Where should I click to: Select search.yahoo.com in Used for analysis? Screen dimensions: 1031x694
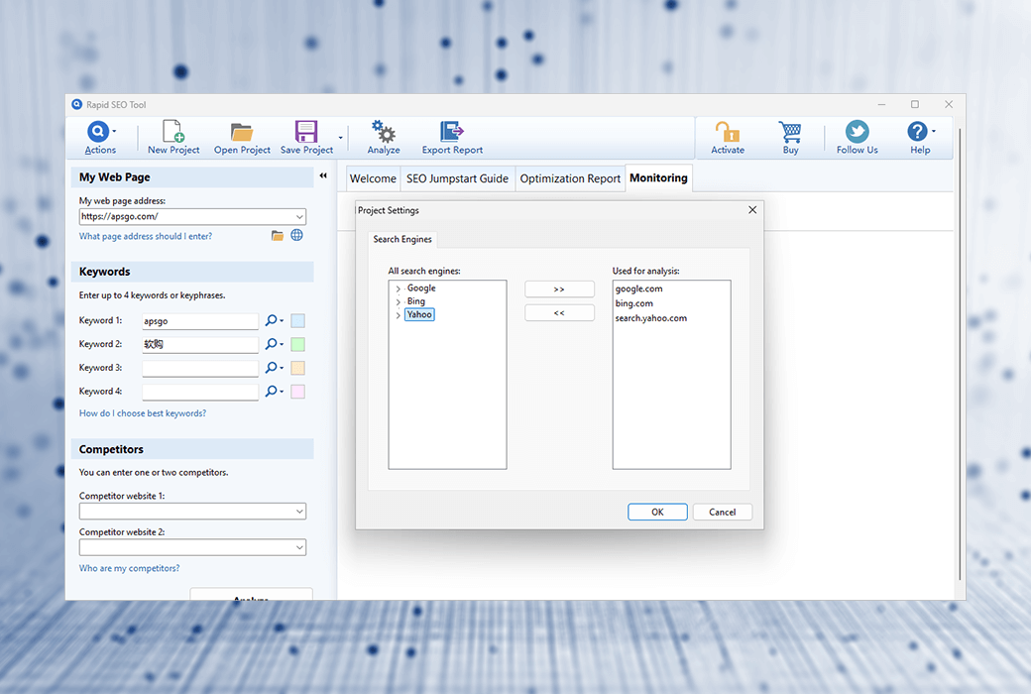[x=651, y=317]
